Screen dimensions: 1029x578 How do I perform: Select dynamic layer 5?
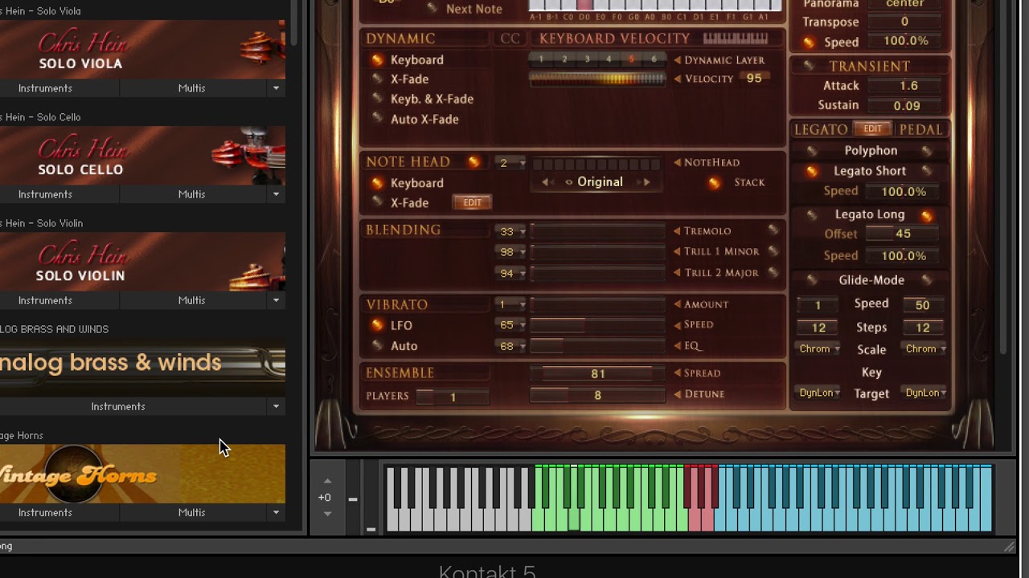pos(631,59)
